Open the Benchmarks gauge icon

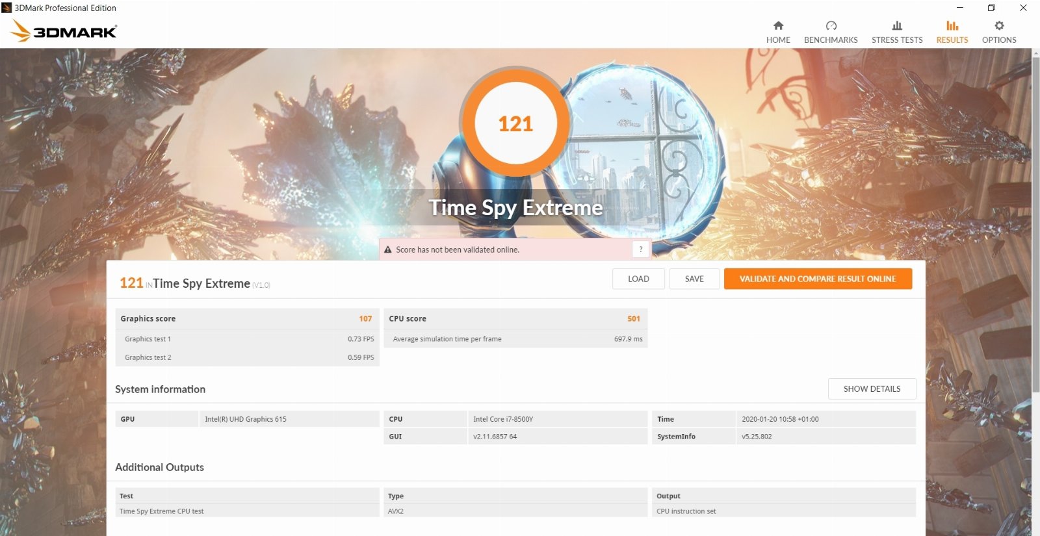(831, 25)
